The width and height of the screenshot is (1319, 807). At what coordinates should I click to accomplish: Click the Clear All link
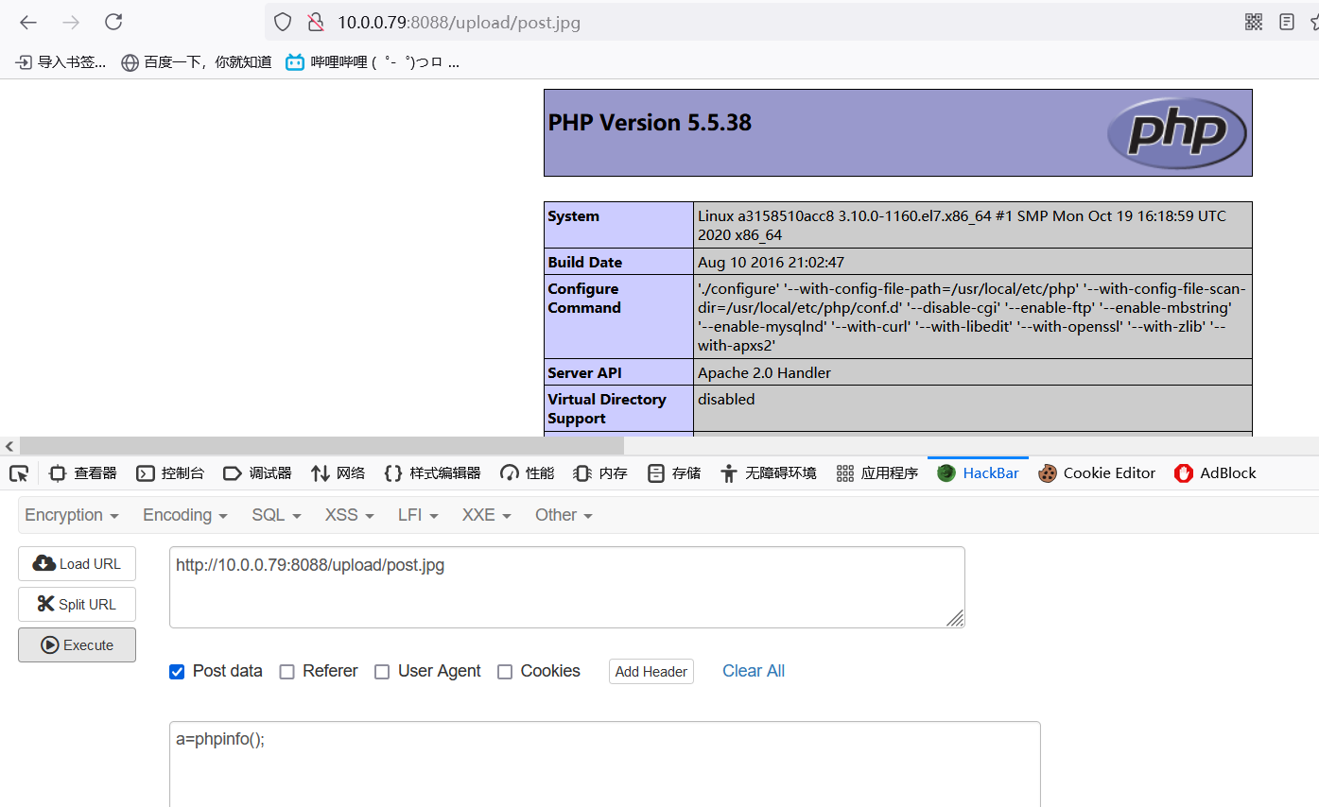(754, 671)
